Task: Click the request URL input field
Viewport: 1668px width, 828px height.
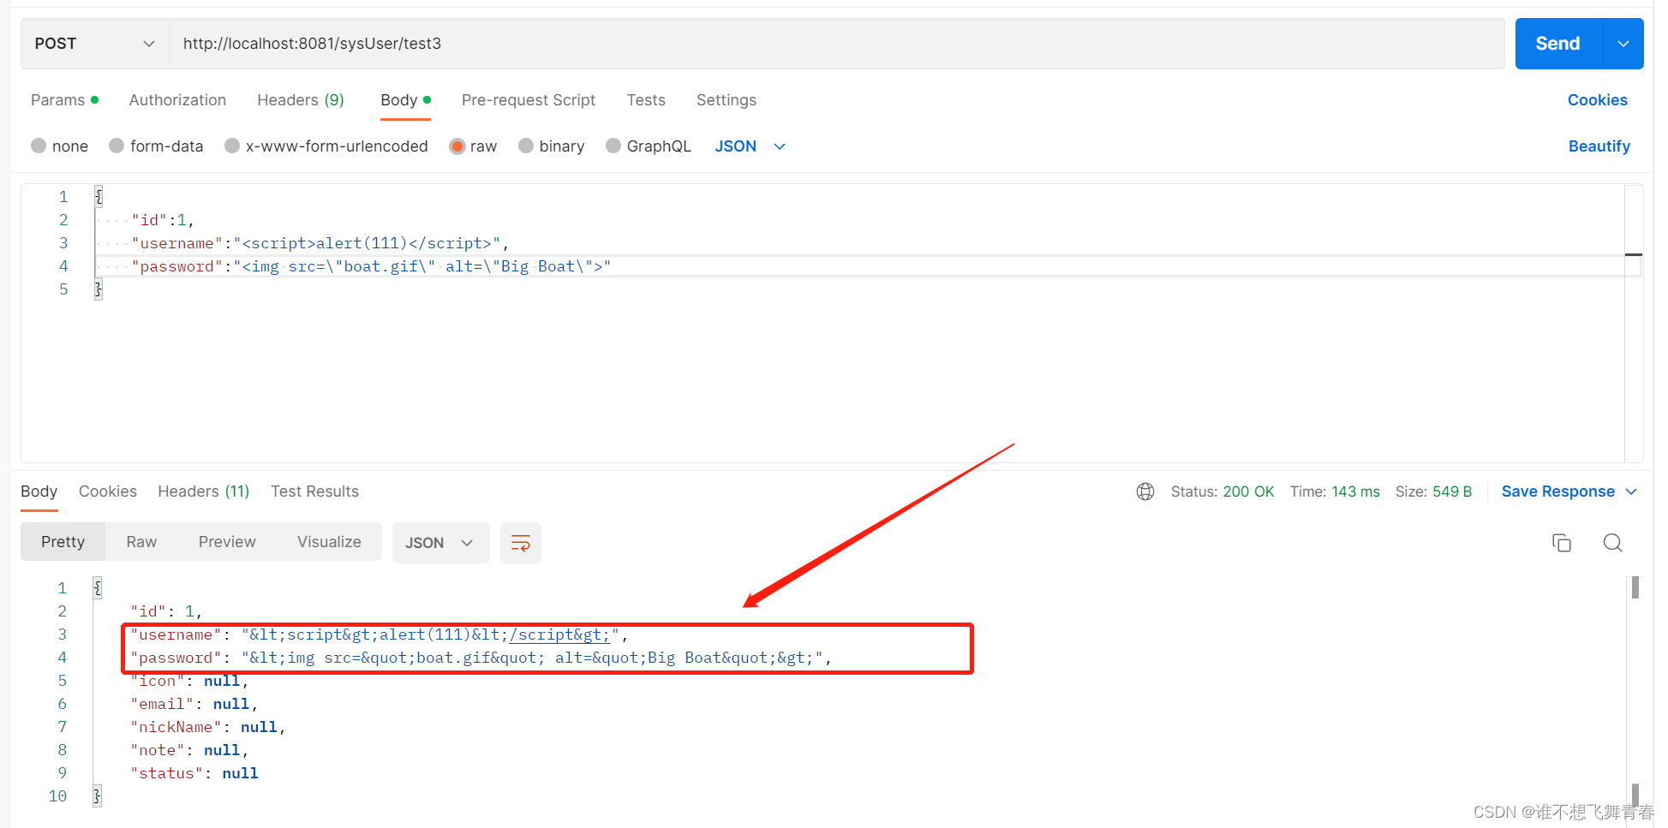Action: [x=837, y=44]
